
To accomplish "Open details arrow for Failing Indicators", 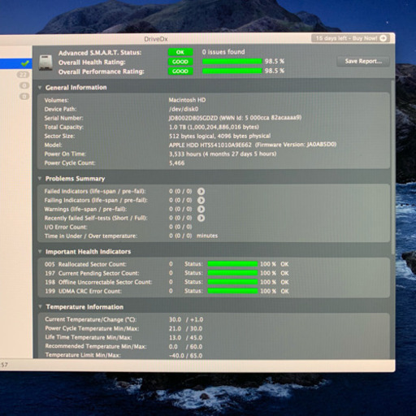I will [x=201, y=200].
